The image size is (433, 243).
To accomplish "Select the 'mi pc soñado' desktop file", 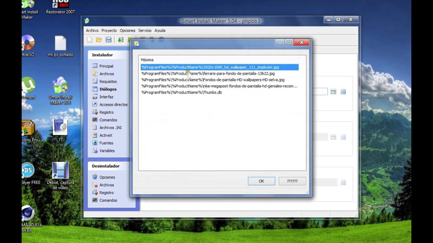I will point(61,46).
